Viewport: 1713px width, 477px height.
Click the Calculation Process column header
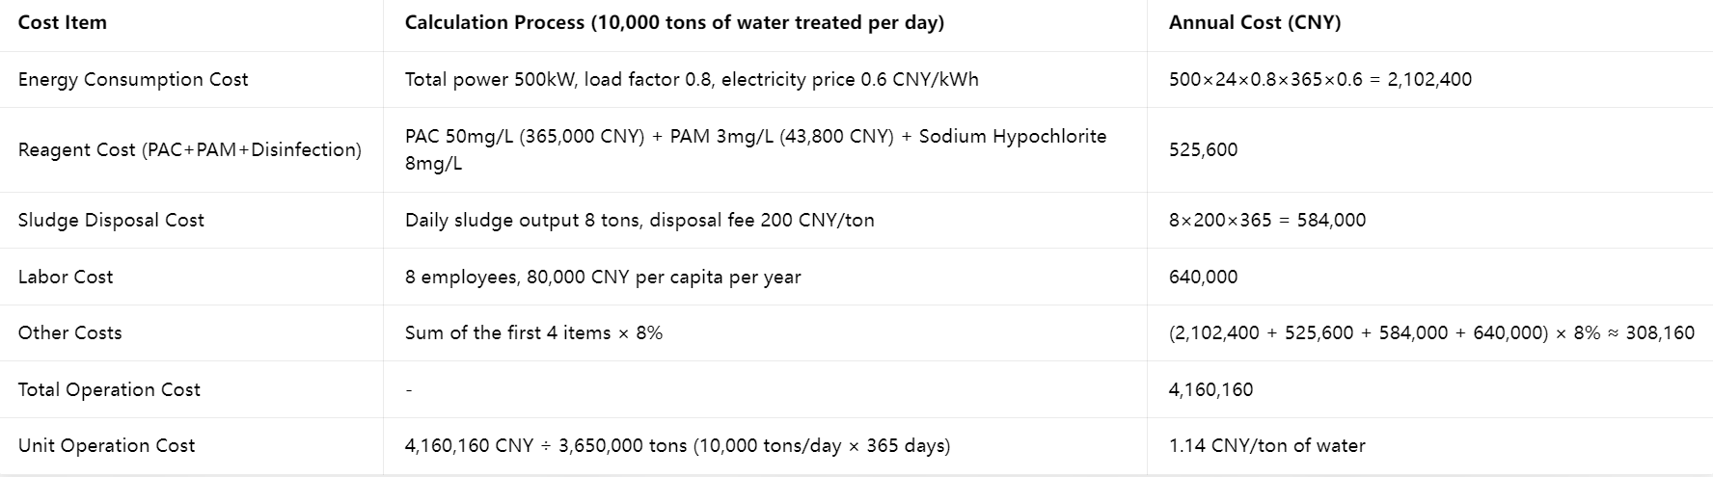click(x=674, y=23)
